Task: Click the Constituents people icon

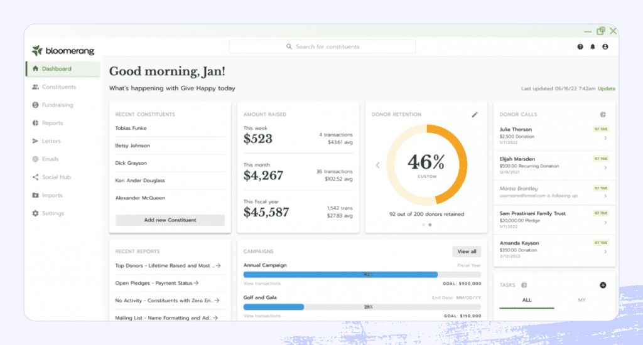Action: tap(35, 87)
